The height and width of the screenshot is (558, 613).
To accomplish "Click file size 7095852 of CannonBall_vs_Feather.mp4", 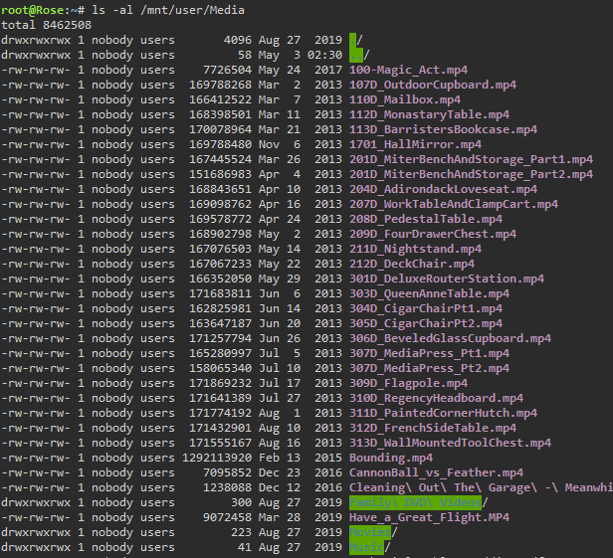I will pos(228,472).
